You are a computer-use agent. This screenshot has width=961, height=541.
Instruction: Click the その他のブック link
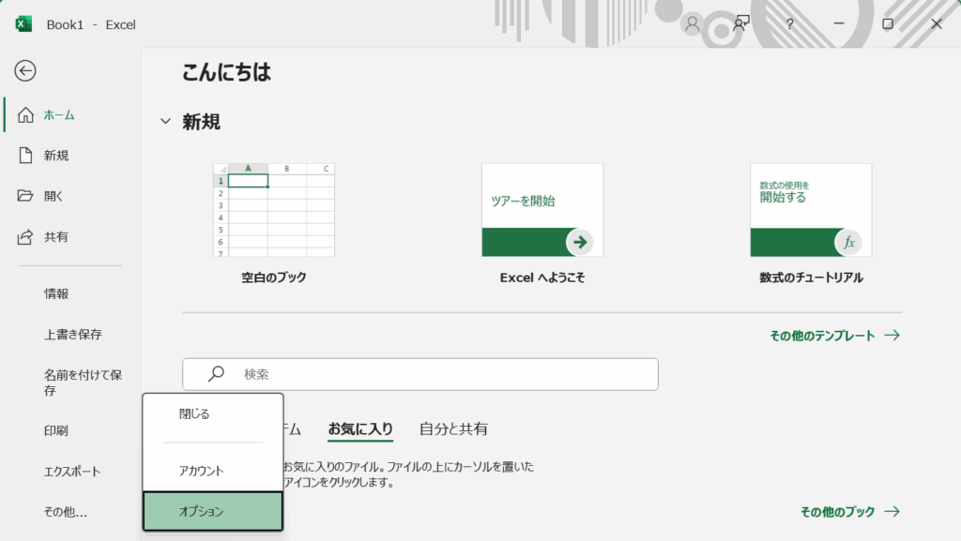838,512
